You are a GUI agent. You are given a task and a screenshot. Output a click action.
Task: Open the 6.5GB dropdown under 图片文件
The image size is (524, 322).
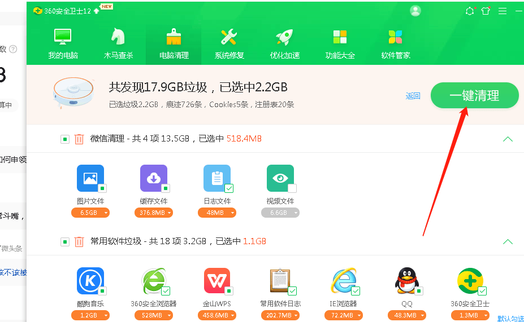pos(90,213)
